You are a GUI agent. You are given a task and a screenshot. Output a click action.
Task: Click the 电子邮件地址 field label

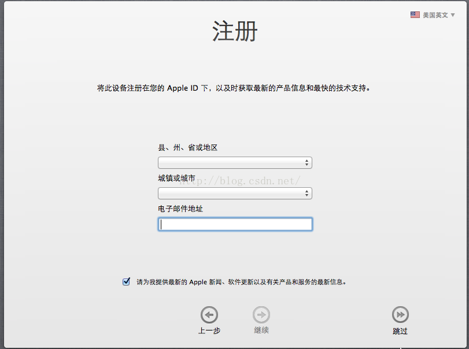180,209
